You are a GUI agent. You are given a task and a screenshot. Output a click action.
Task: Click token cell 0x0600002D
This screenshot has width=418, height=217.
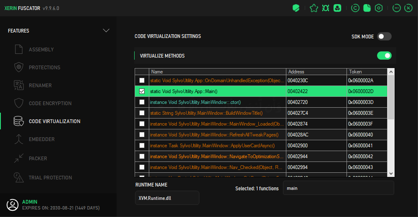pyautogui.click(x=367, y=91)
